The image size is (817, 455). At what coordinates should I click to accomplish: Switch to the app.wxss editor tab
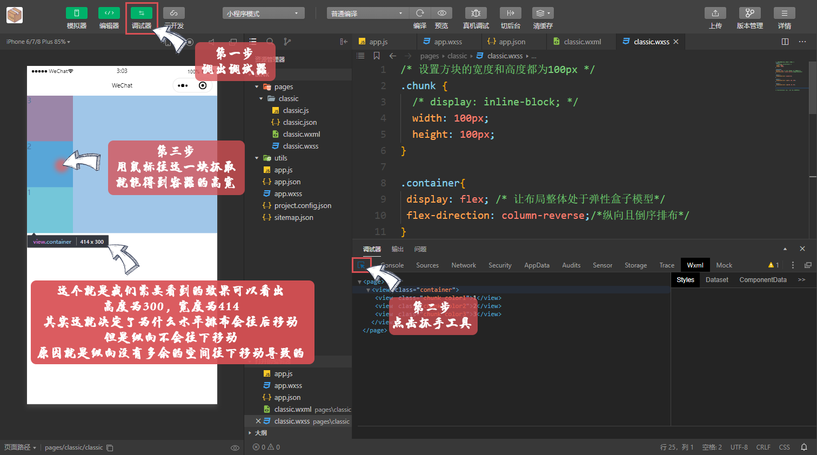[x=448, y=42]
